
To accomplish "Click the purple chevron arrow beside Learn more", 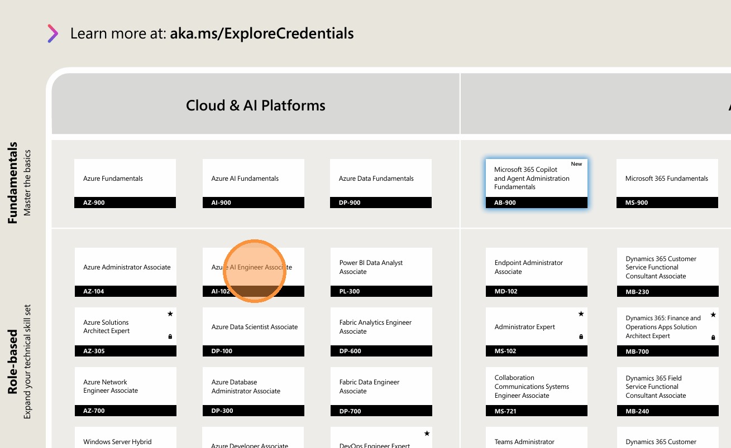I will coord(52,33).
